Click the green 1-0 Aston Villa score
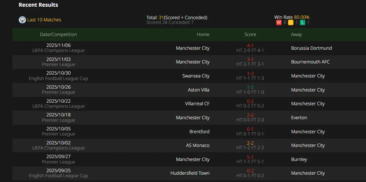 (250, 87)
